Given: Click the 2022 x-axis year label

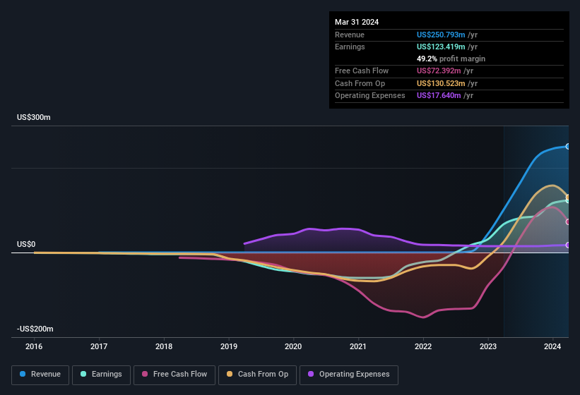Looking at the screenshot, I should coord(423,346).
